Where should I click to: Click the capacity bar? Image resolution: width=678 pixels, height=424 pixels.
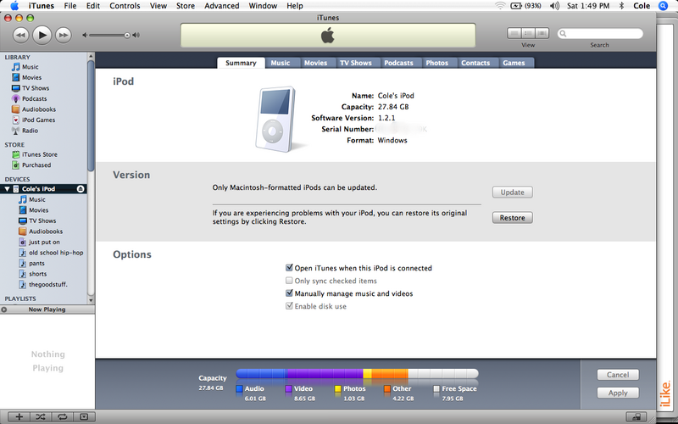[x=357, y=373]
